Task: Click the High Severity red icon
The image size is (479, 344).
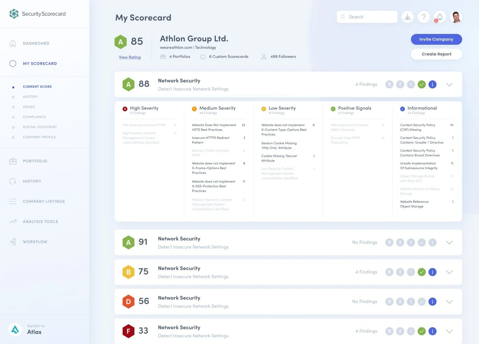Action: pyautogui.click(x=125, y=109)
